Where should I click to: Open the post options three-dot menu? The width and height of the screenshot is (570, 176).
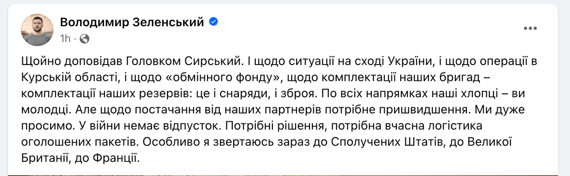[530, 28]
